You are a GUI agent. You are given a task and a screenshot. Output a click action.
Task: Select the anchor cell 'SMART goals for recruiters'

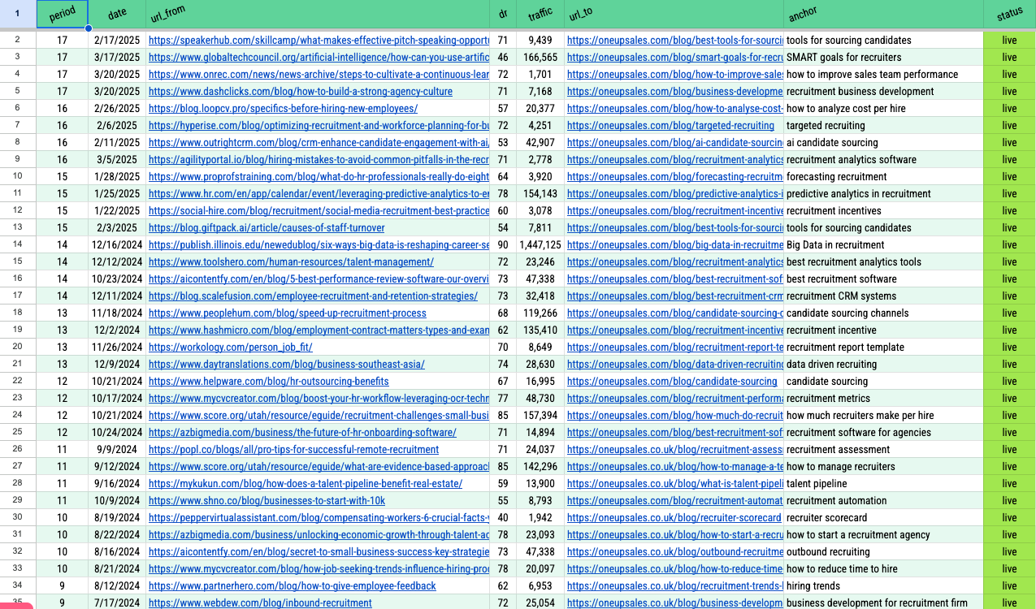click(x=883, y=57)
